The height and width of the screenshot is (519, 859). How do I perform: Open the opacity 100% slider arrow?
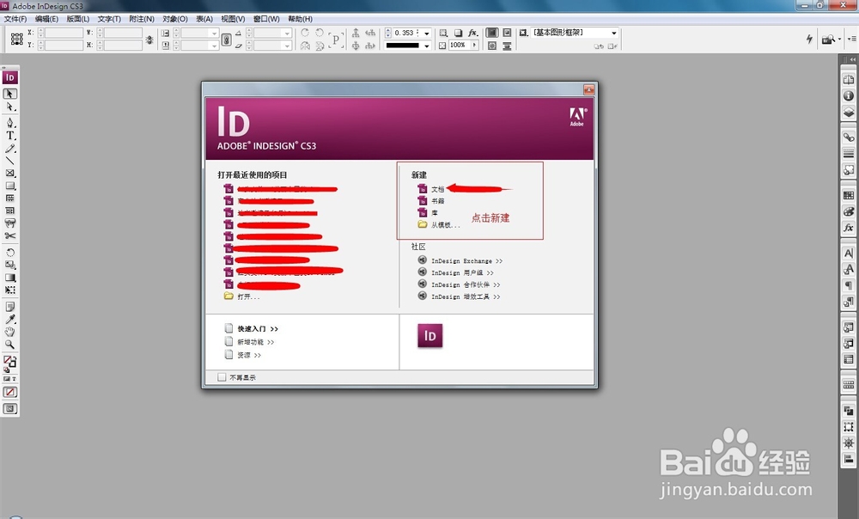[x=474, y=46]
